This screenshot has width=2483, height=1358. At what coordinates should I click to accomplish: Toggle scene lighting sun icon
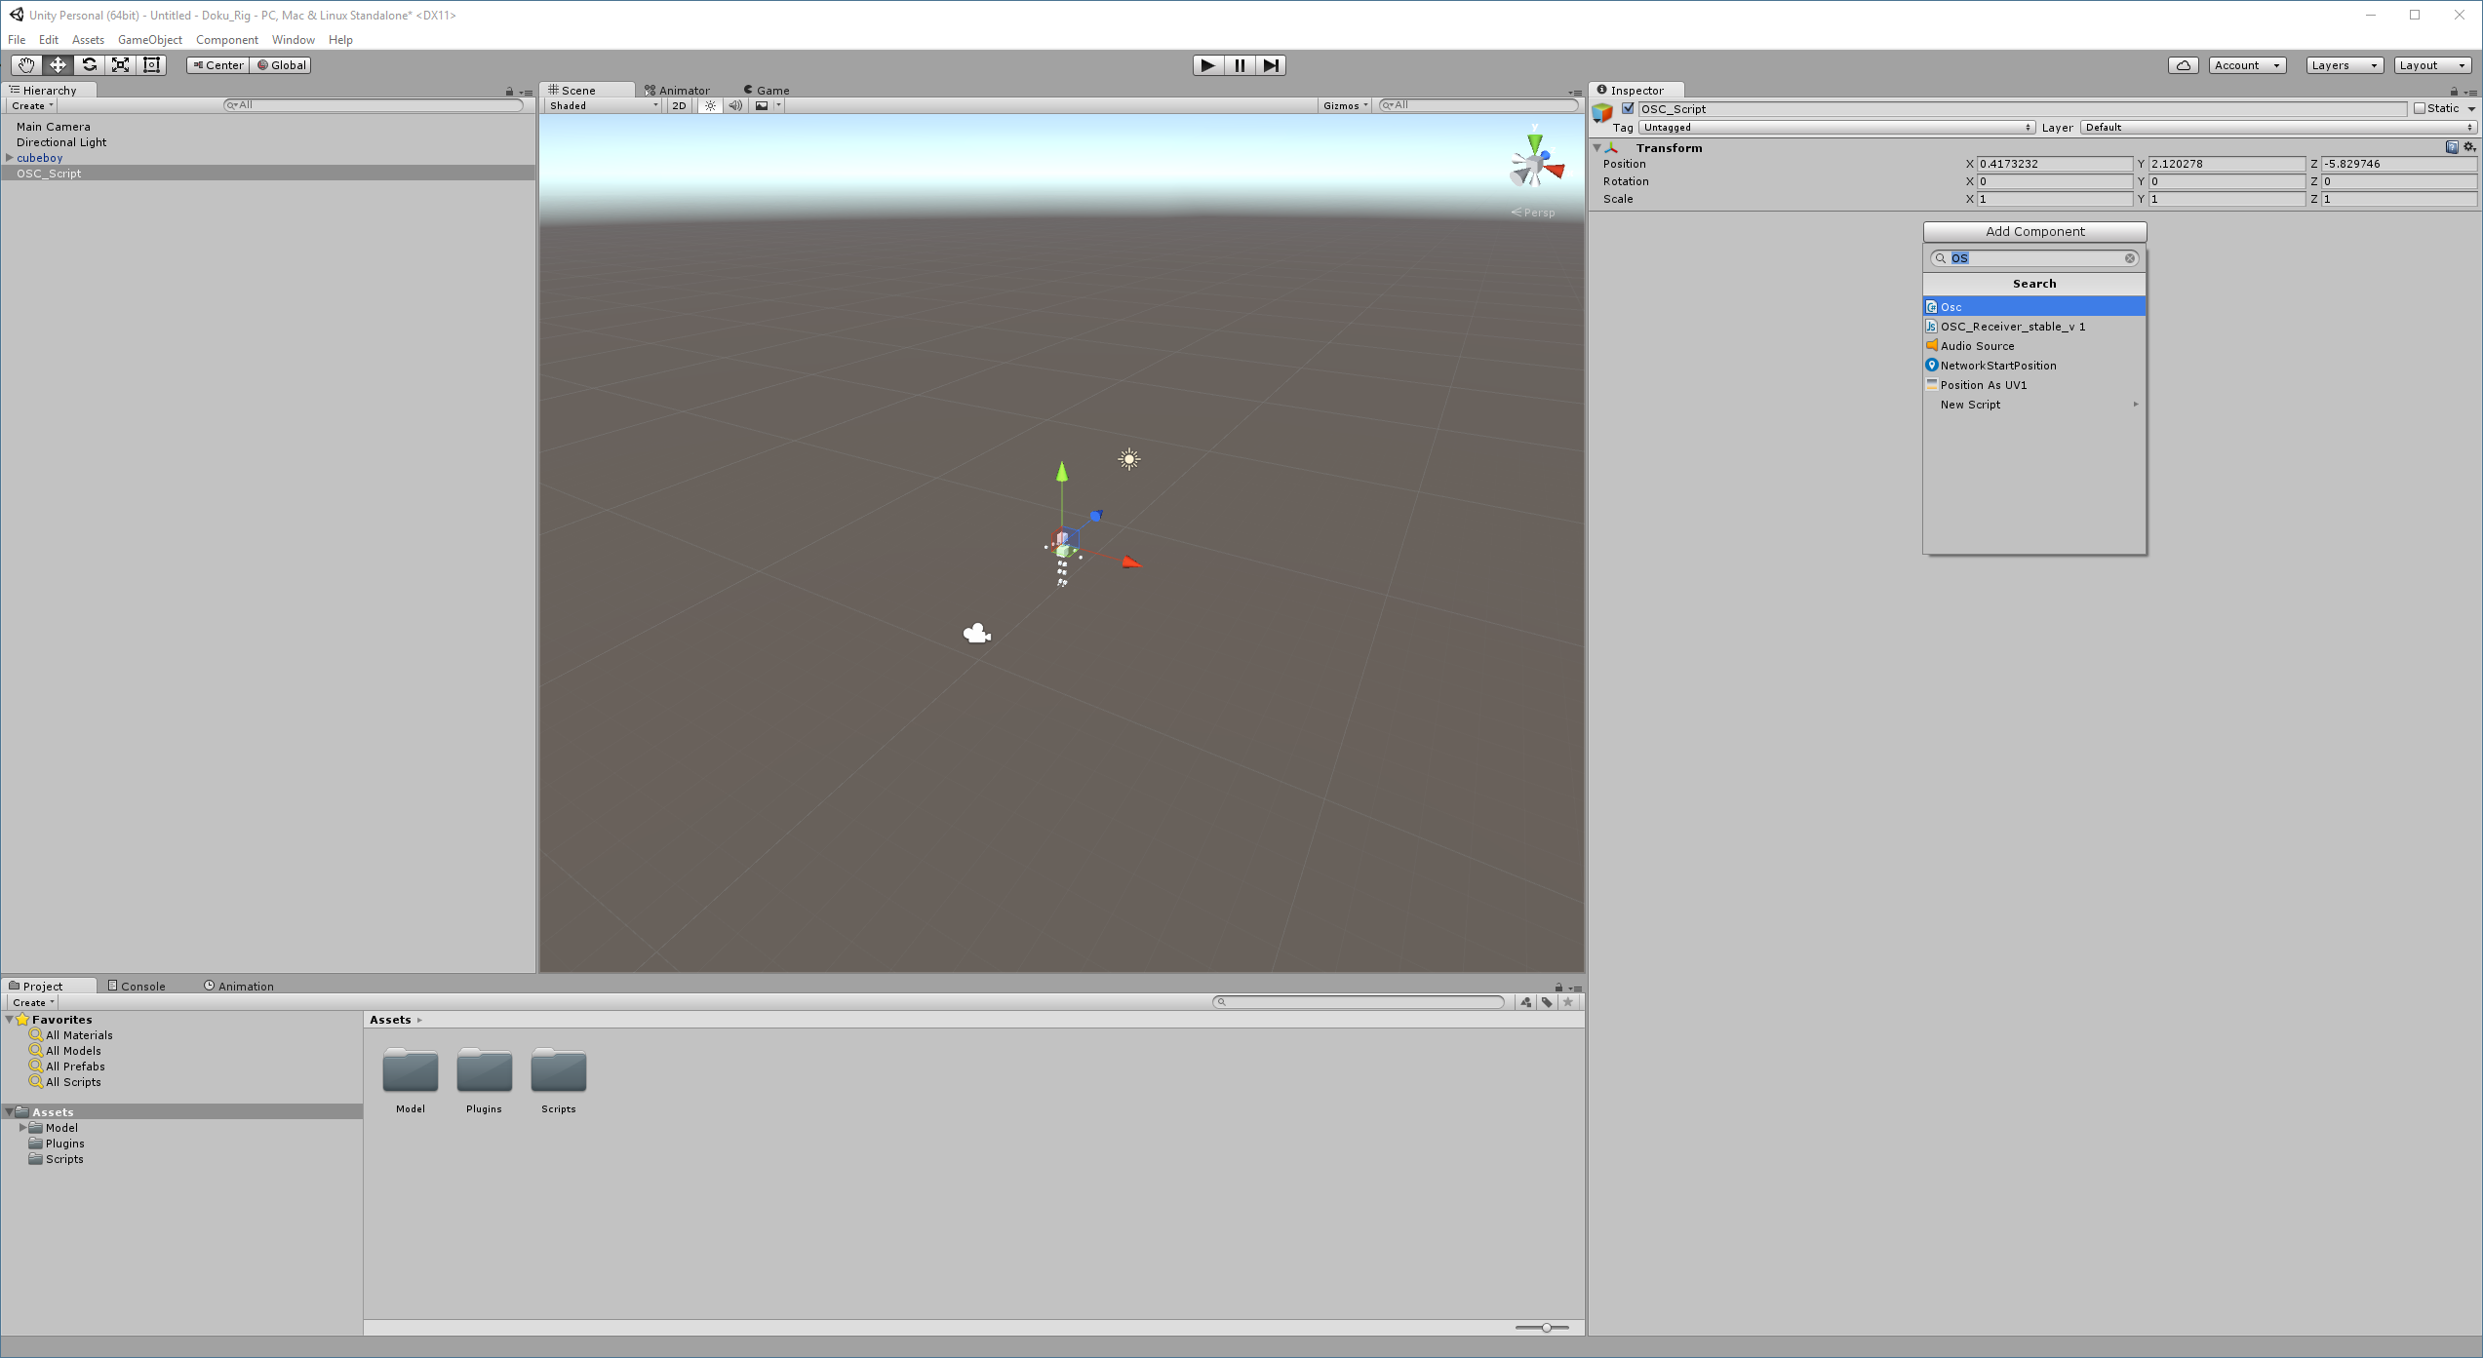click(x=710, y=105)
